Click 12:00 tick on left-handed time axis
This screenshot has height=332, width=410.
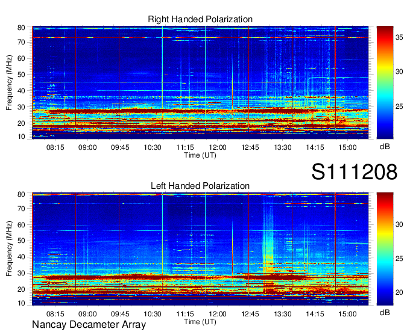tap(218, 314)
